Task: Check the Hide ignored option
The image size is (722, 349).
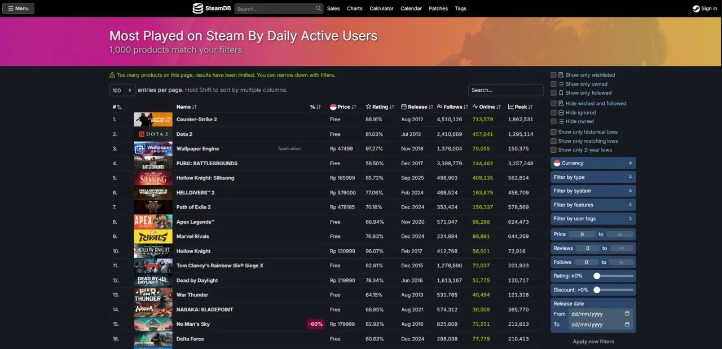Action: tap(553, 113)
